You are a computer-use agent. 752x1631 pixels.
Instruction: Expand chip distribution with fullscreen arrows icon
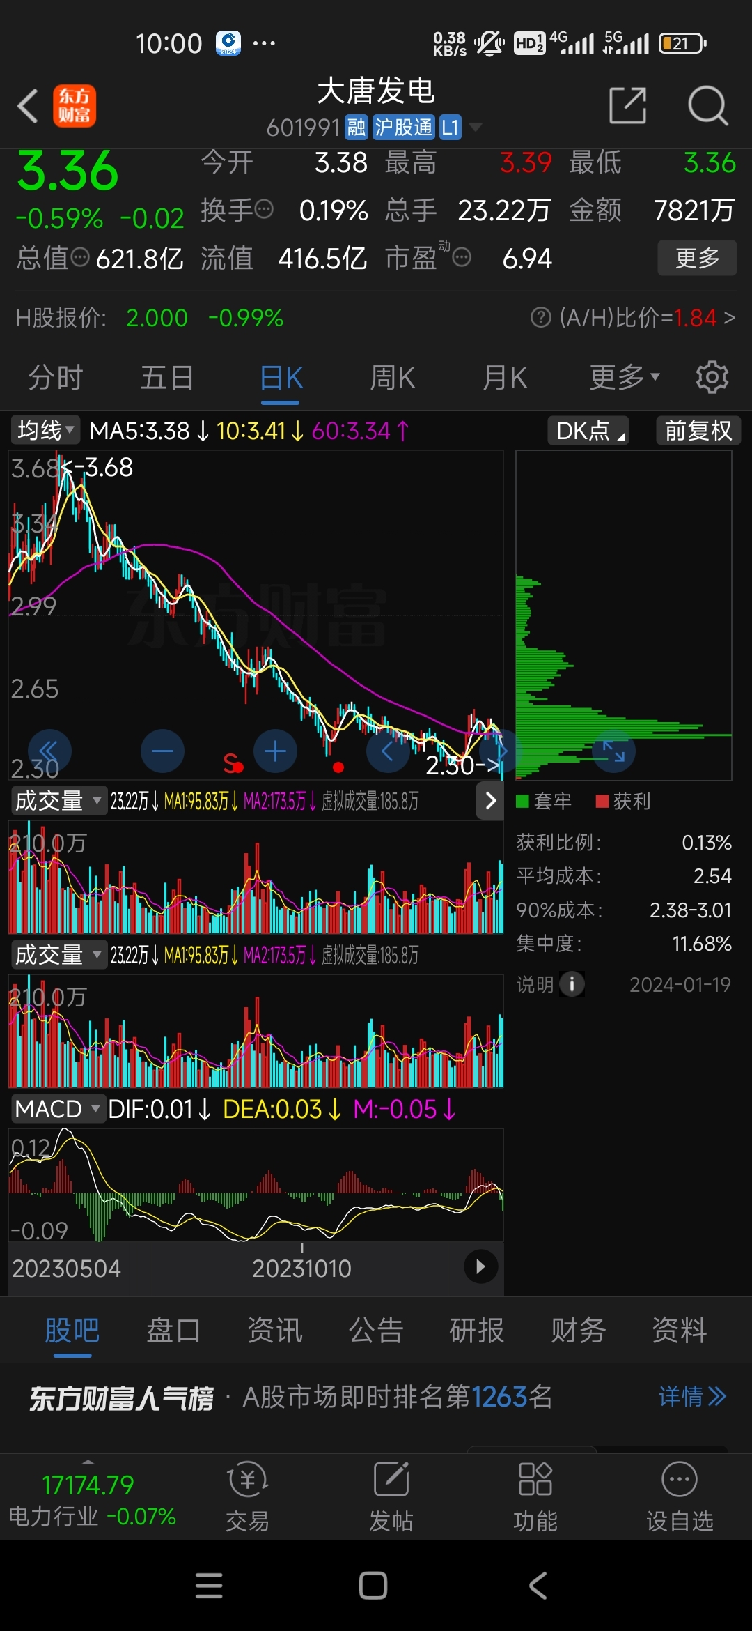(613, 751)
